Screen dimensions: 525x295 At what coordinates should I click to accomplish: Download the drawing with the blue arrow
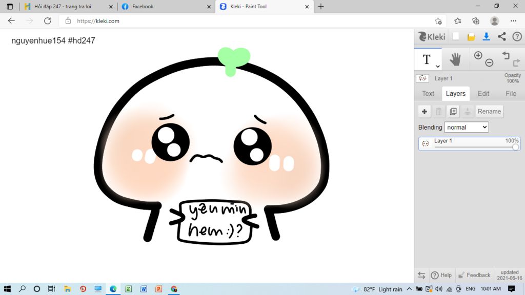[487, 37]
